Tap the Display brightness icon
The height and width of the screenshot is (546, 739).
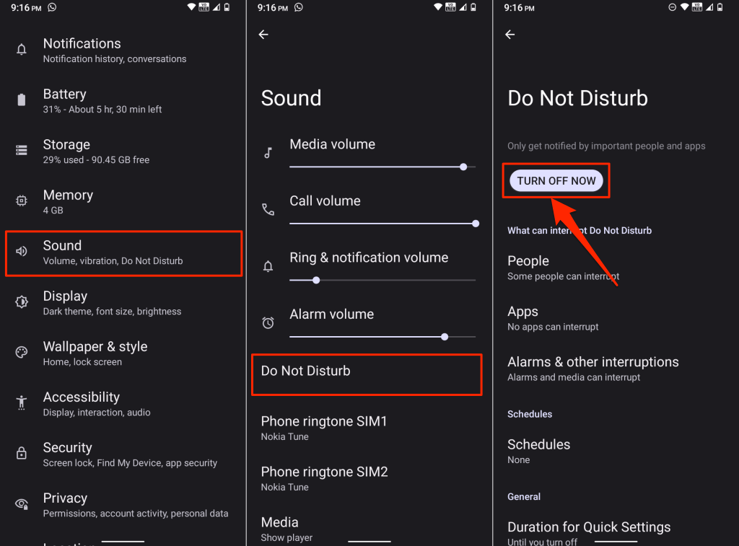22,302
